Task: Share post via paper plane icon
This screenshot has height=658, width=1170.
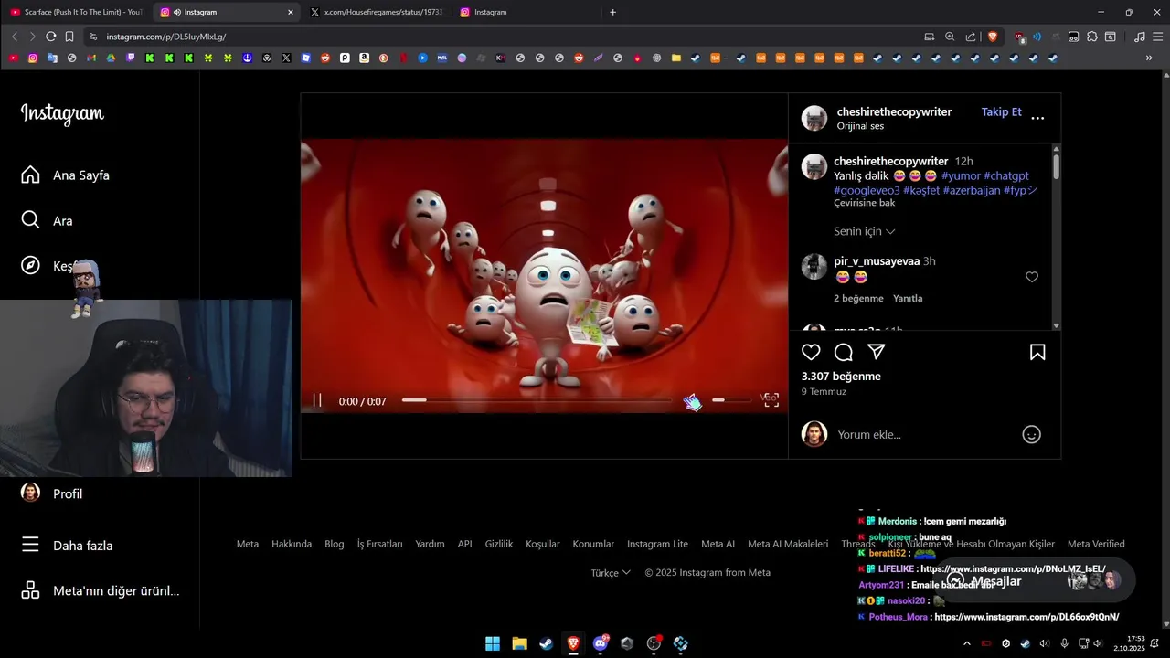Action: 877,352
